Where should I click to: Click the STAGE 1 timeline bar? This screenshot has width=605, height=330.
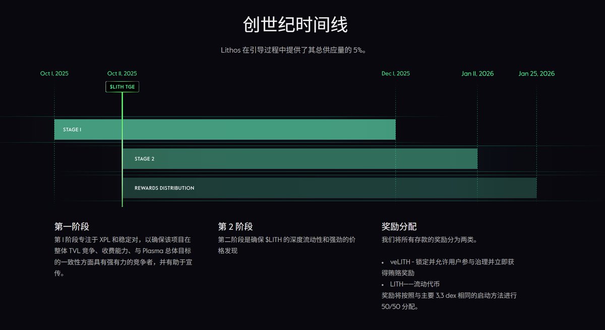point(225,130)
